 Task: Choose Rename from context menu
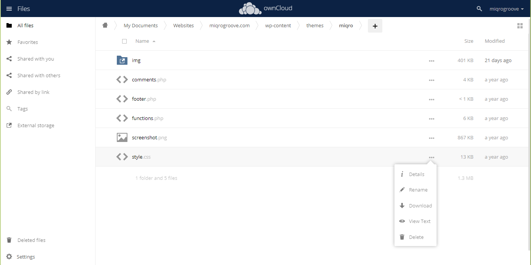415,190
